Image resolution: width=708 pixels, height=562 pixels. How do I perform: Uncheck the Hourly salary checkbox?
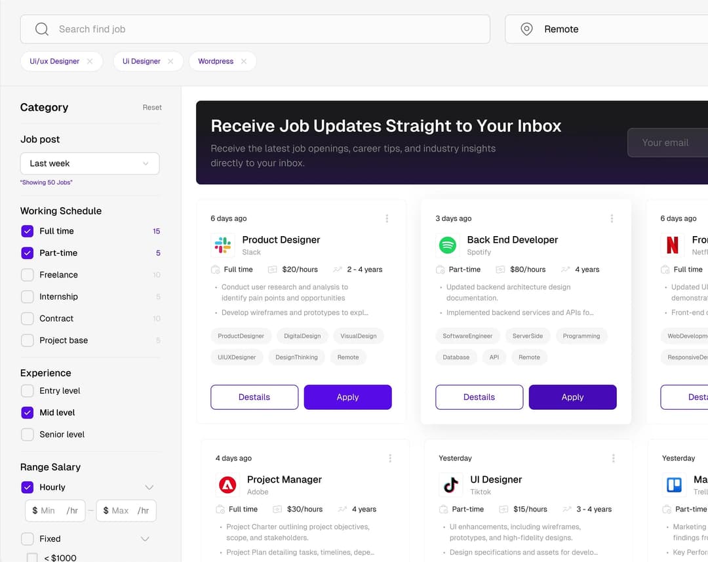[x=28, y=487]
